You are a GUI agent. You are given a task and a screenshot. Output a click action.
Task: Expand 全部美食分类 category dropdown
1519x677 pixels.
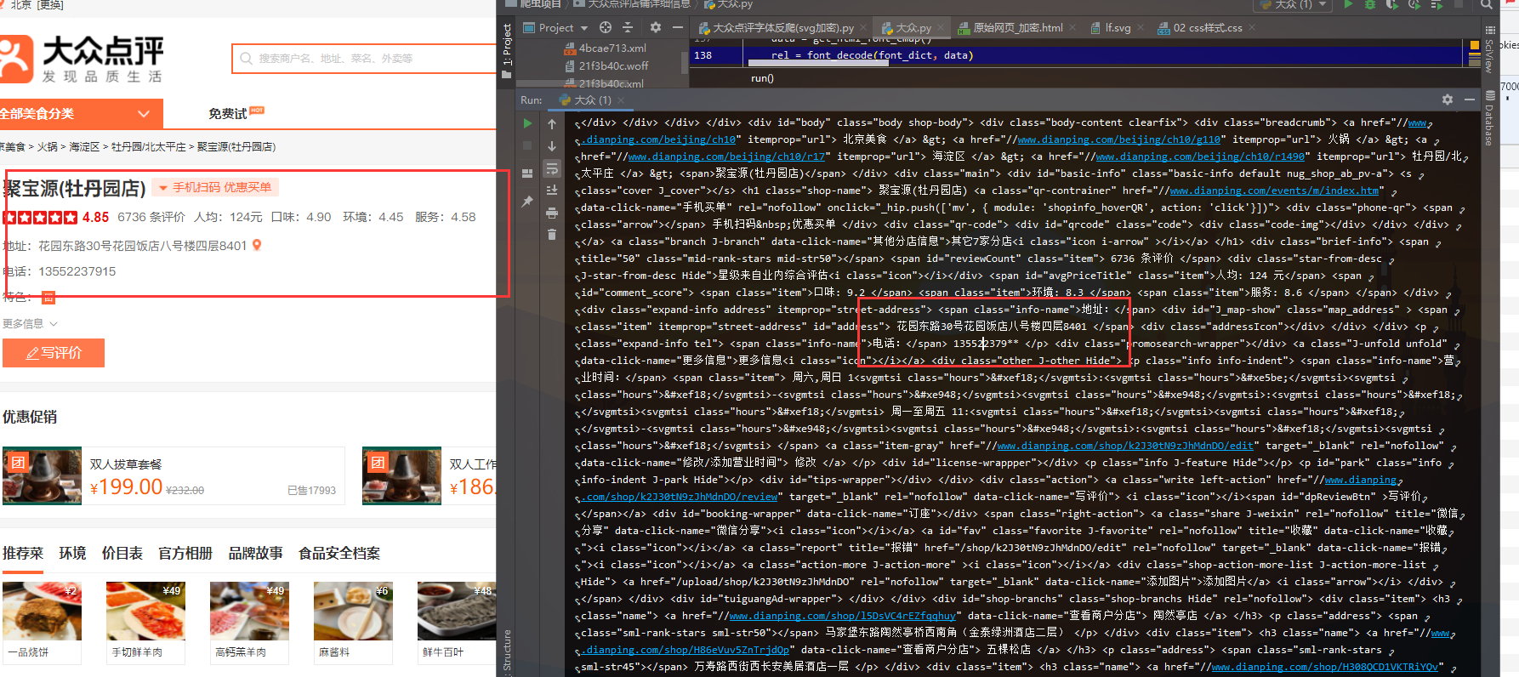pyautogui.click(x=81, y=114)
